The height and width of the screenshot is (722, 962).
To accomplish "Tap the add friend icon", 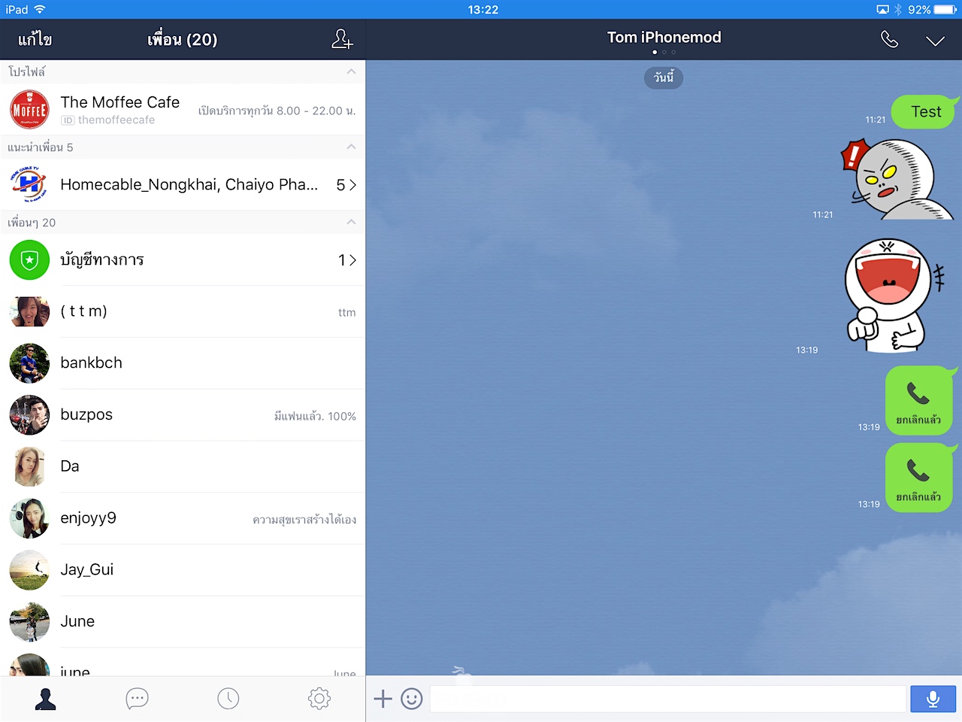I will point(342,40).
